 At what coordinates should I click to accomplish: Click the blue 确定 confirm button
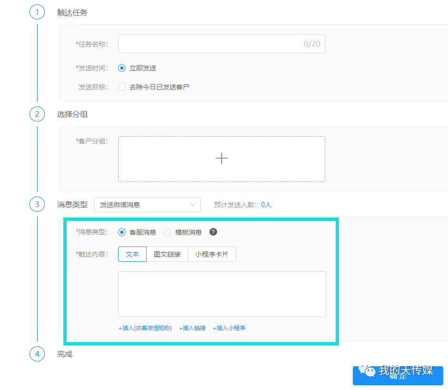pos(398,376)
